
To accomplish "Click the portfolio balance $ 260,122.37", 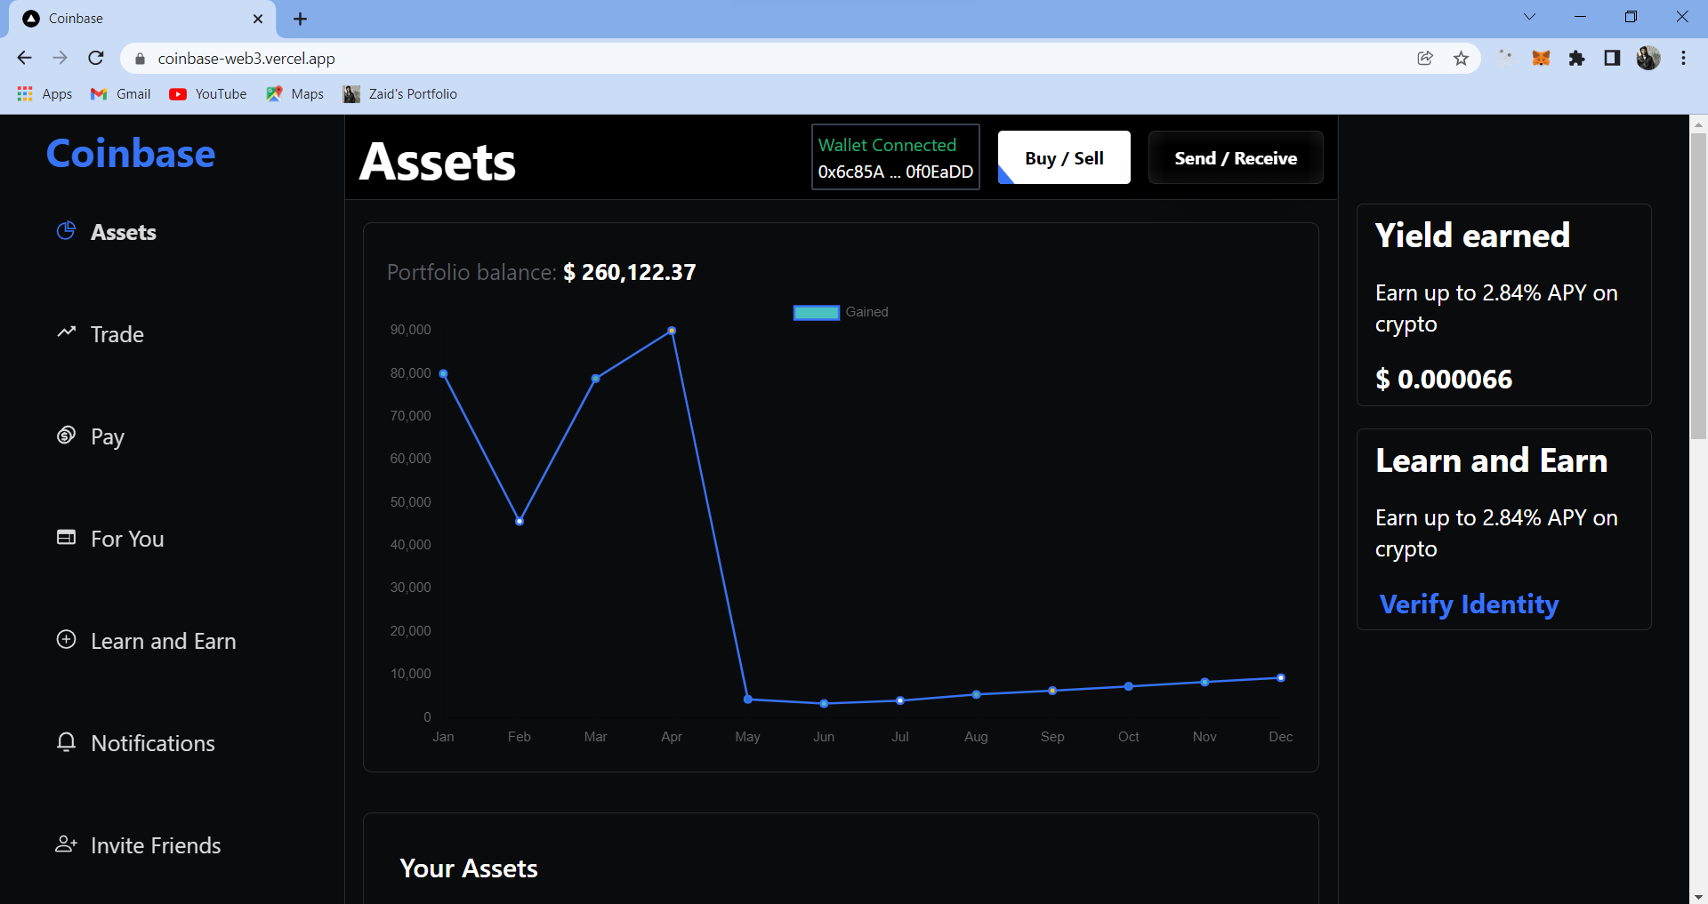I will (x=630, y=272).
